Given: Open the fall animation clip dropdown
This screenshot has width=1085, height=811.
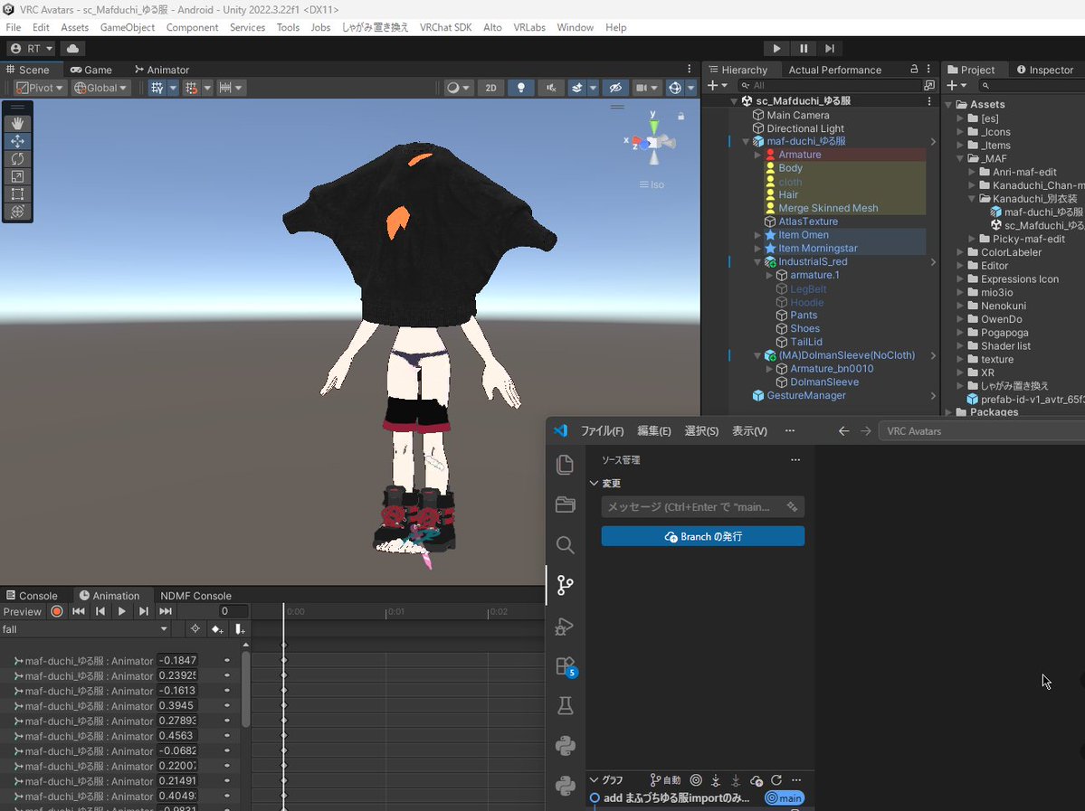Looking at the screenshot, I should (x=84, y=629).
